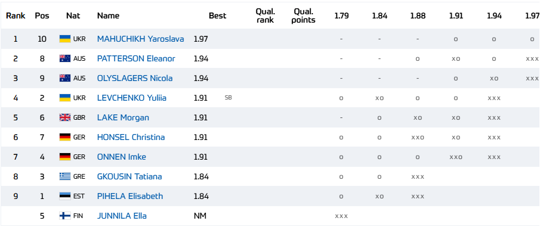
Task: Open GKOUSIN Tatiana profile link
Action: [129, 176]
